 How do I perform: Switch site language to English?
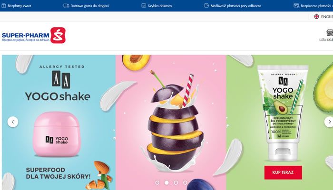pos(327,17)
